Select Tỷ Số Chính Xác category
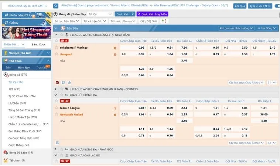 pyautogui.click(x=22, y=96)
